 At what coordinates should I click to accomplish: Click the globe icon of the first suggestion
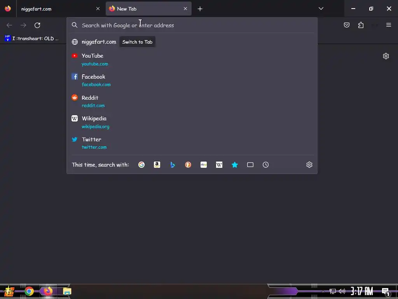click(x=75, y=42)
